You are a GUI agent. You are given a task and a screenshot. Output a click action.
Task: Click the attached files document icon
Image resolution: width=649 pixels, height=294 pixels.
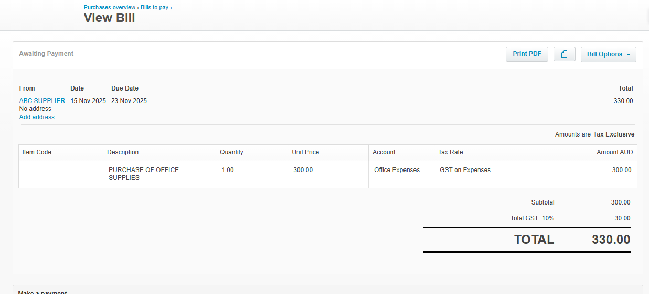tap(564, 54)
